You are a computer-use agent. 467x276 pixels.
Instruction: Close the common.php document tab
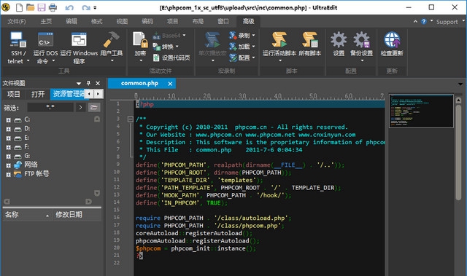(170, 84)
